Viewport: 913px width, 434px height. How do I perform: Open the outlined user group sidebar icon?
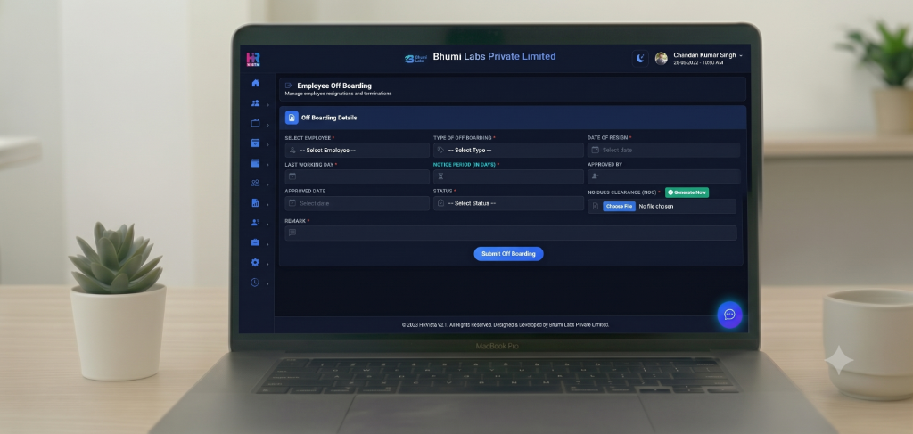(255, 183)
